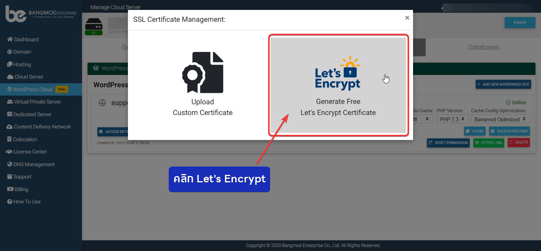Switch to the Databases tab

(483, 47)
